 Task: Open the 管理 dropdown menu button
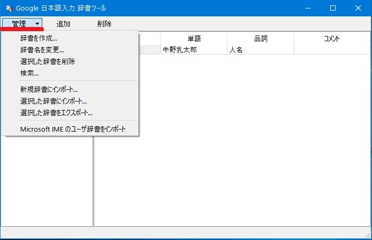coord(22,23)
